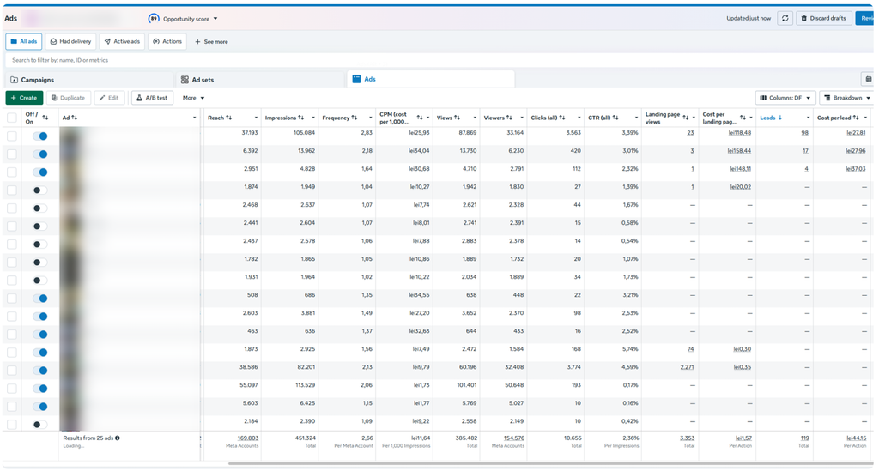Sort table by Clicks (all) column

[x=562, y=118]
